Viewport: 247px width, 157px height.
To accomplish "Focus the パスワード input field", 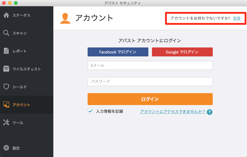I will pos(150,81).
